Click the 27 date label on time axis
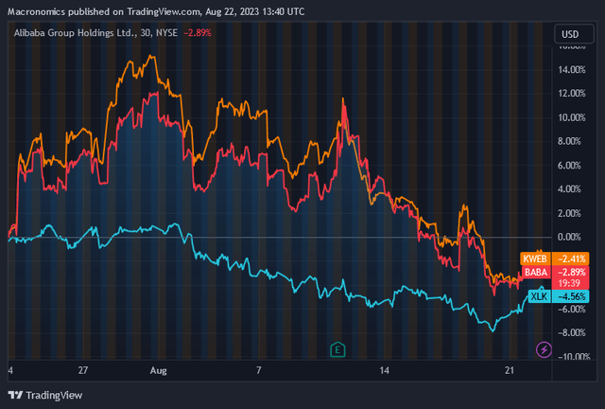This screenshot has height=409, width=605. pos(83,370)
